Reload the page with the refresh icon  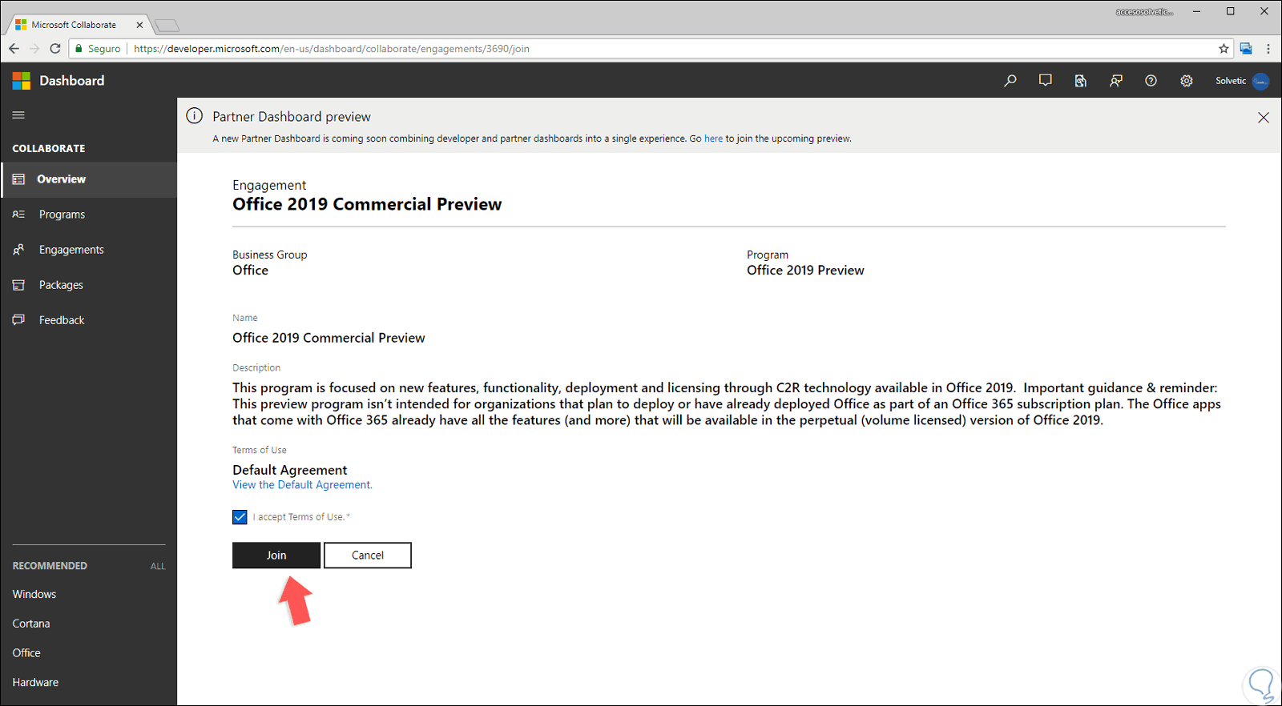coord(55,49)
